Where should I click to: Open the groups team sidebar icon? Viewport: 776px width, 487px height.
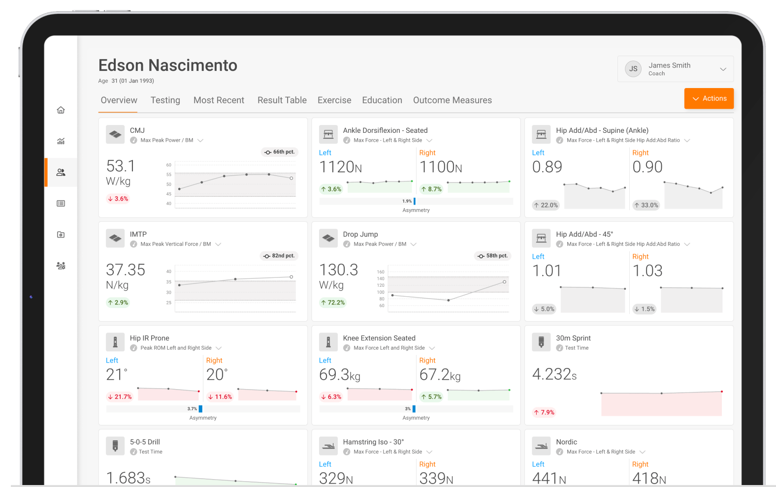pyautogui.click(x=61, y=266)
